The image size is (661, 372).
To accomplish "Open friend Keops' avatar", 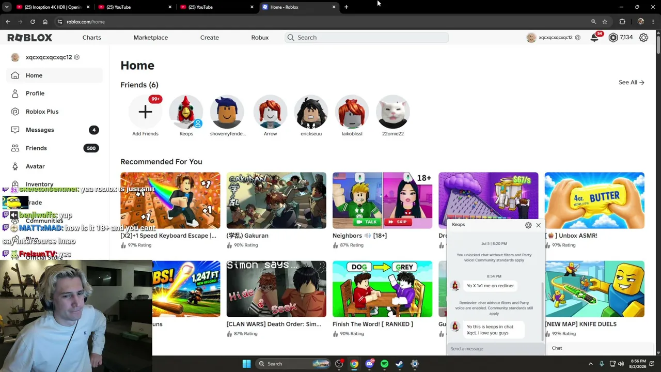I will click(186, 112).
